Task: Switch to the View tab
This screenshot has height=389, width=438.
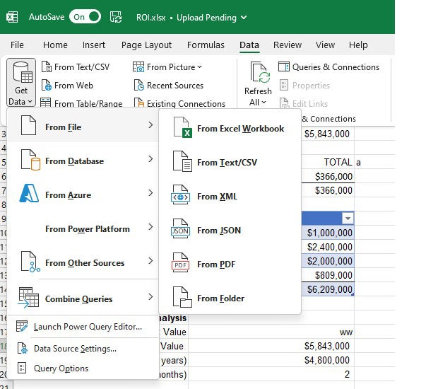Action: 325,45
